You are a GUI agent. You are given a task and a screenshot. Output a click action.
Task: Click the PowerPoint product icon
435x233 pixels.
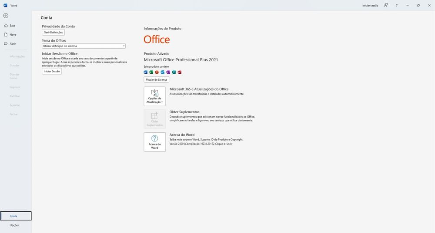[x=157, y=72]
